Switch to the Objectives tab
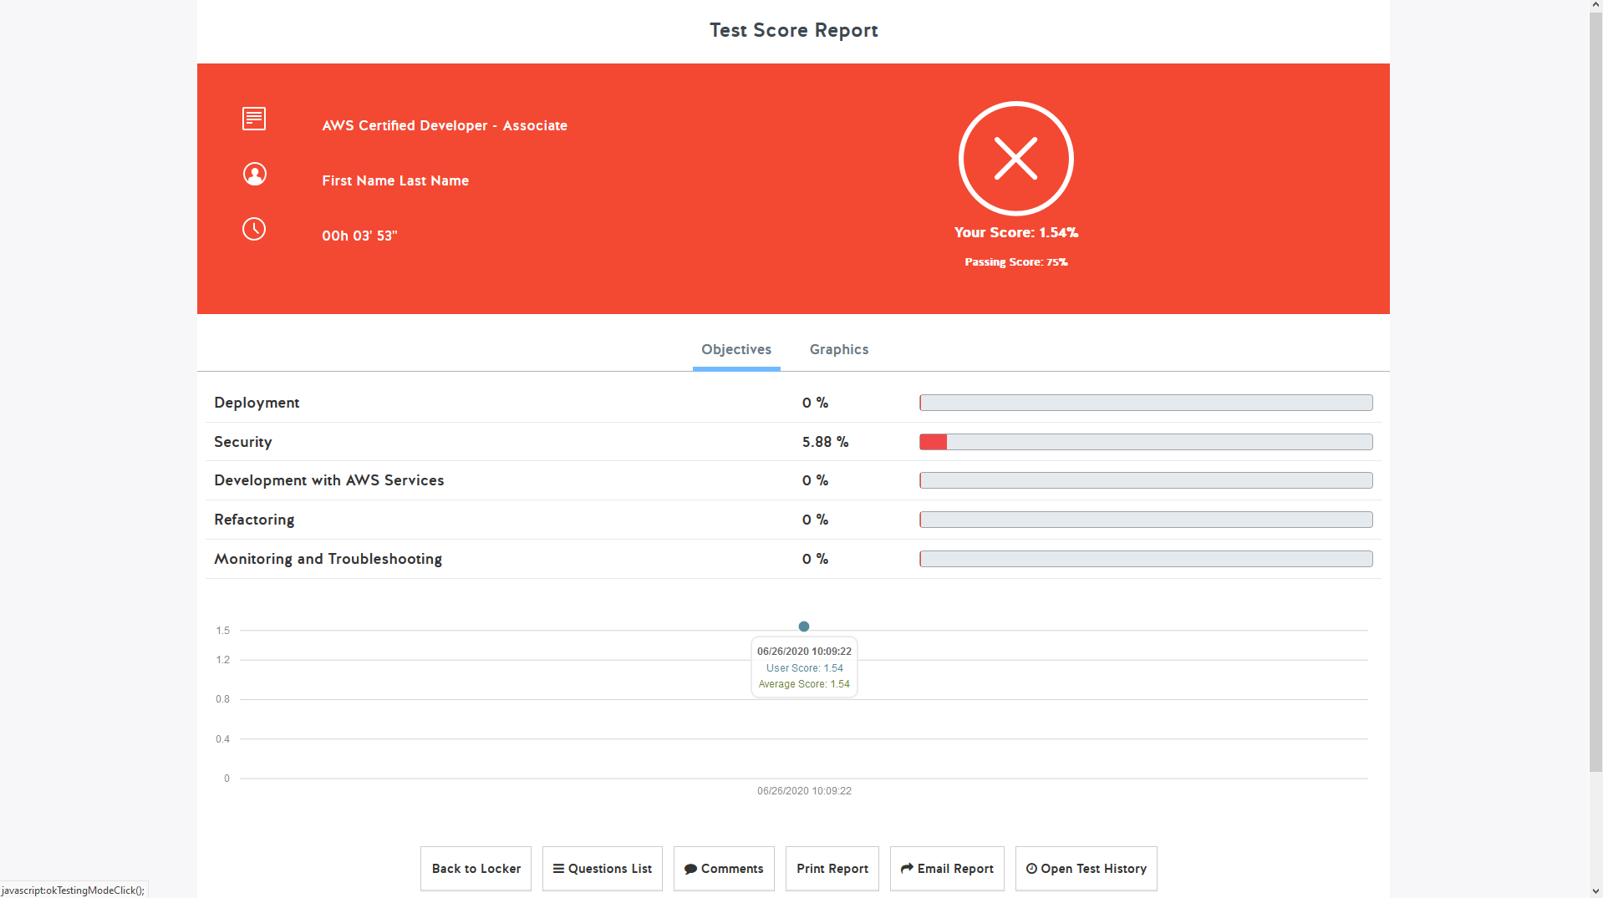 [736, 349]
